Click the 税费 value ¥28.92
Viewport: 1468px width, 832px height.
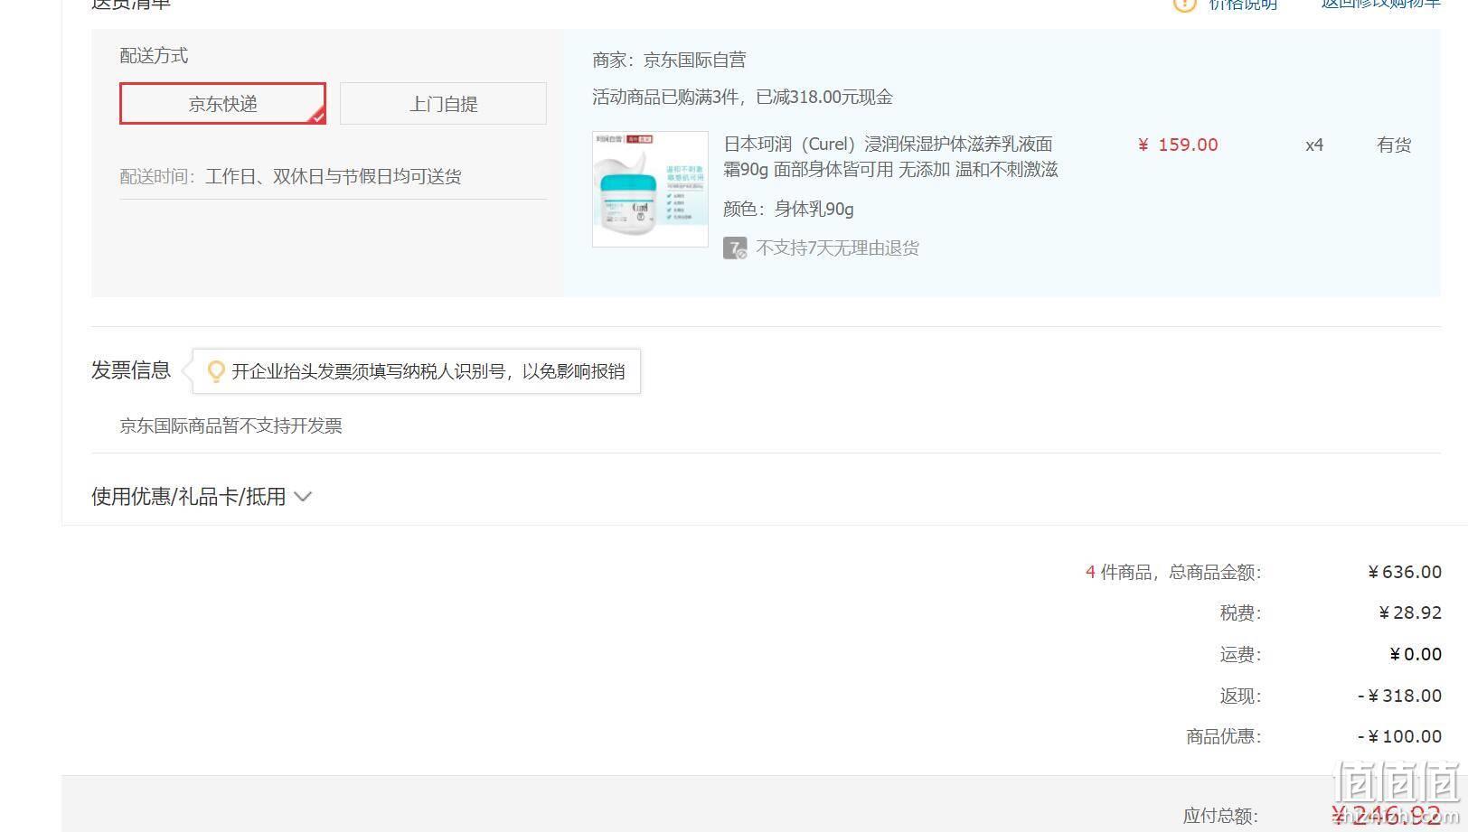[1410, 612]
